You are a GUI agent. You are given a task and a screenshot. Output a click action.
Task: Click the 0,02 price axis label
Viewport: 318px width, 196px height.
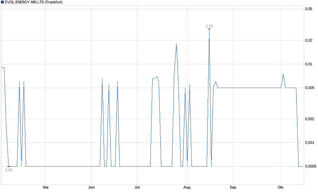(309, 41)
